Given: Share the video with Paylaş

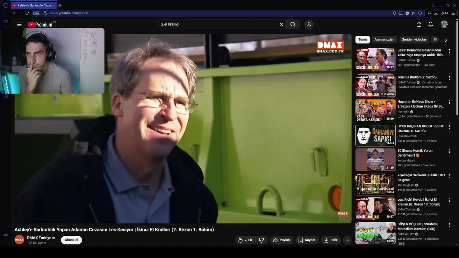Looking at the screenshot, I should point(281,240).
